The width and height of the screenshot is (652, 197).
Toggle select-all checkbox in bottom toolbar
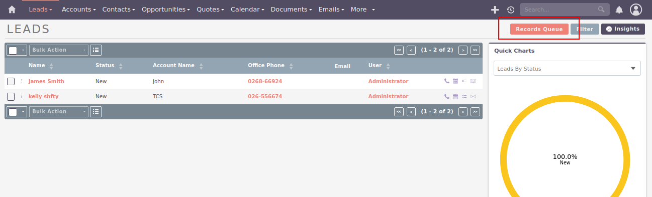13,112
